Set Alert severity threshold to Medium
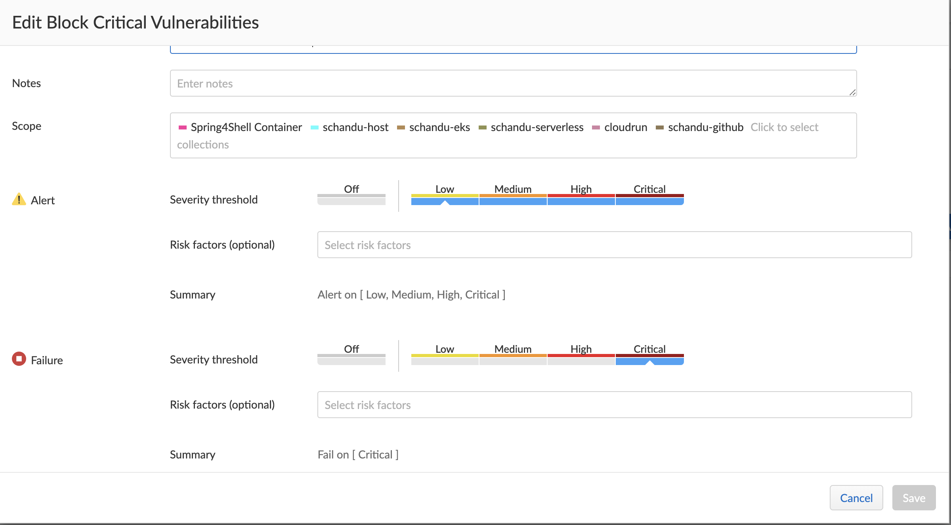This screenshot has width=951, height=525. click(513, 199)
